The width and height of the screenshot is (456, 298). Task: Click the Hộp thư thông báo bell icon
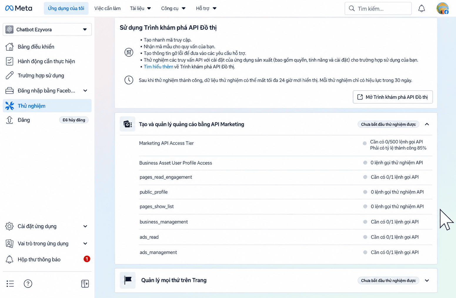tap(9, 260)
